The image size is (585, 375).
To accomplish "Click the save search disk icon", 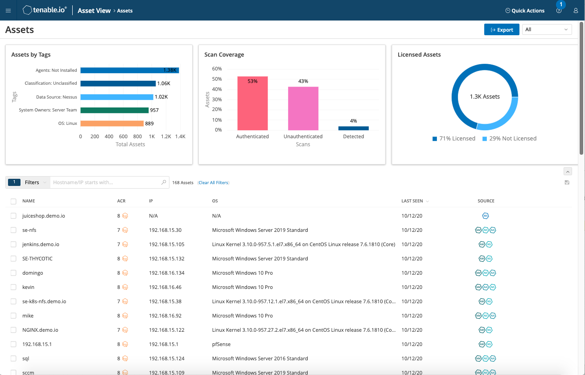I will [x=567, y=182].
